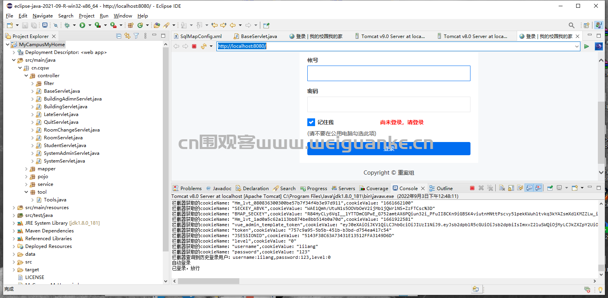This screenshot has width=608, height=298.
Task: Open the New Console View dropdown arrow
Action: point(582,188)
